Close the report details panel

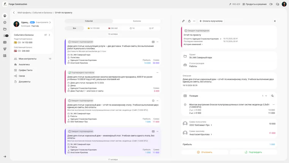click(x=275, y=21)
